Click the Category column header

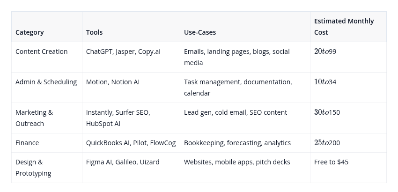click(47, 27)
